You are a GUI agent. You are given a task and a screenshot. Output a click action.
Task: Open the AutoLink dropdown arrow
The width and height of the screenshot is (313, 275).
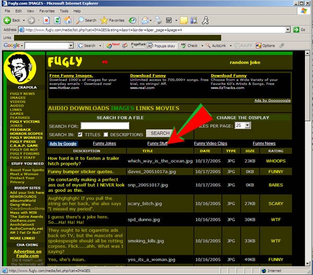point(231,46)
